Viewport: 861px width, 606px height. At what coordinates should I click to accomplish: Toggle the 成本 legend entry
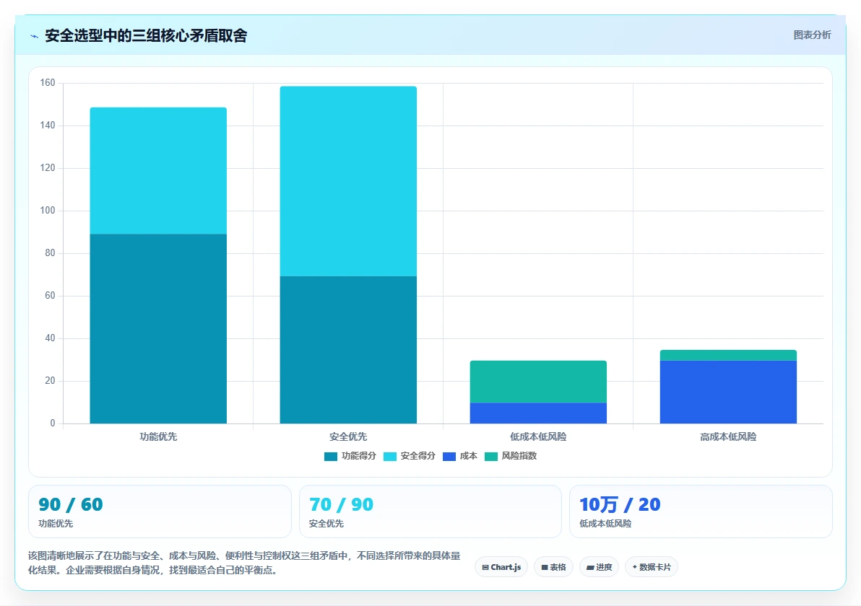click(x=460, y=456)
